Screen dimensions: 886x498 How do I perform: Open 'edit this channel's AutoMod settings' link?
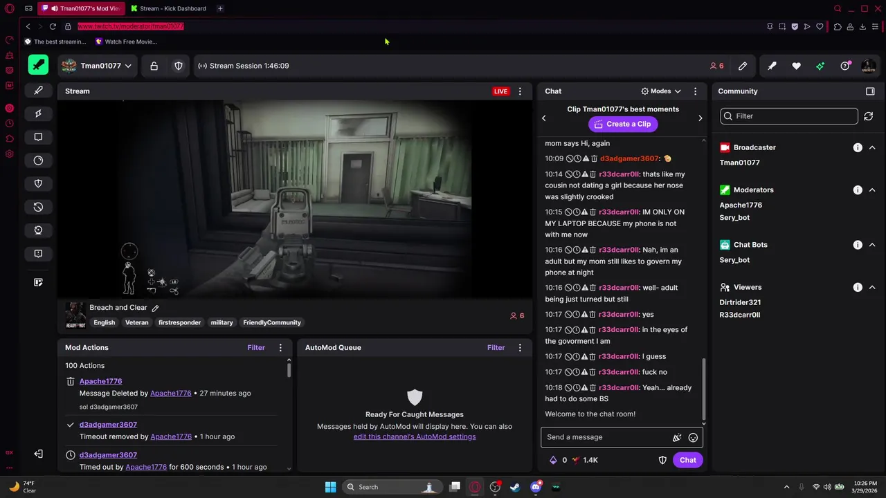(415, 437)
